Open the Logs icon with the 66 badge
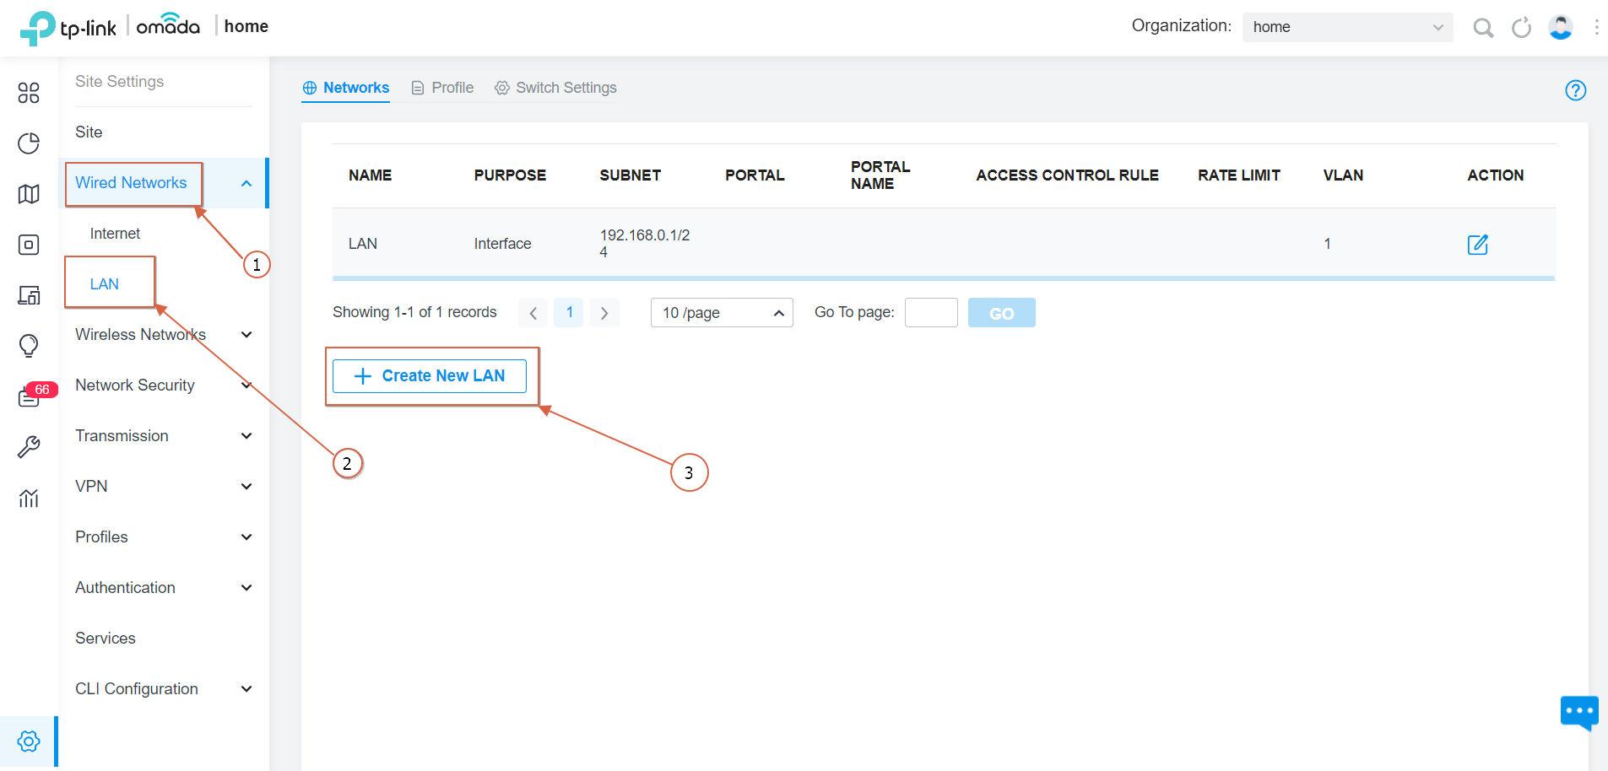The image size is (1608, 771). pyautogui.click(x=30, y=396)
